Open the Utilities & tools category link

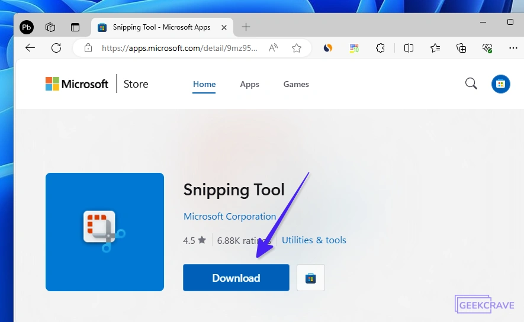pos(314,240)
